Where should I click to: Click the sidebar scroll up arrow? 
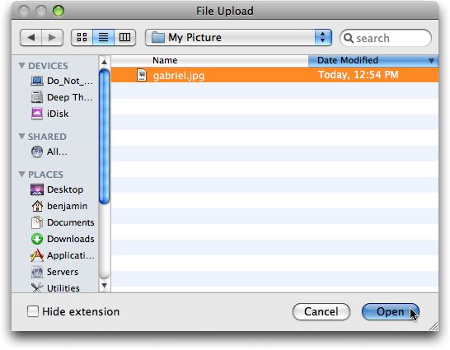click(104, 62)
